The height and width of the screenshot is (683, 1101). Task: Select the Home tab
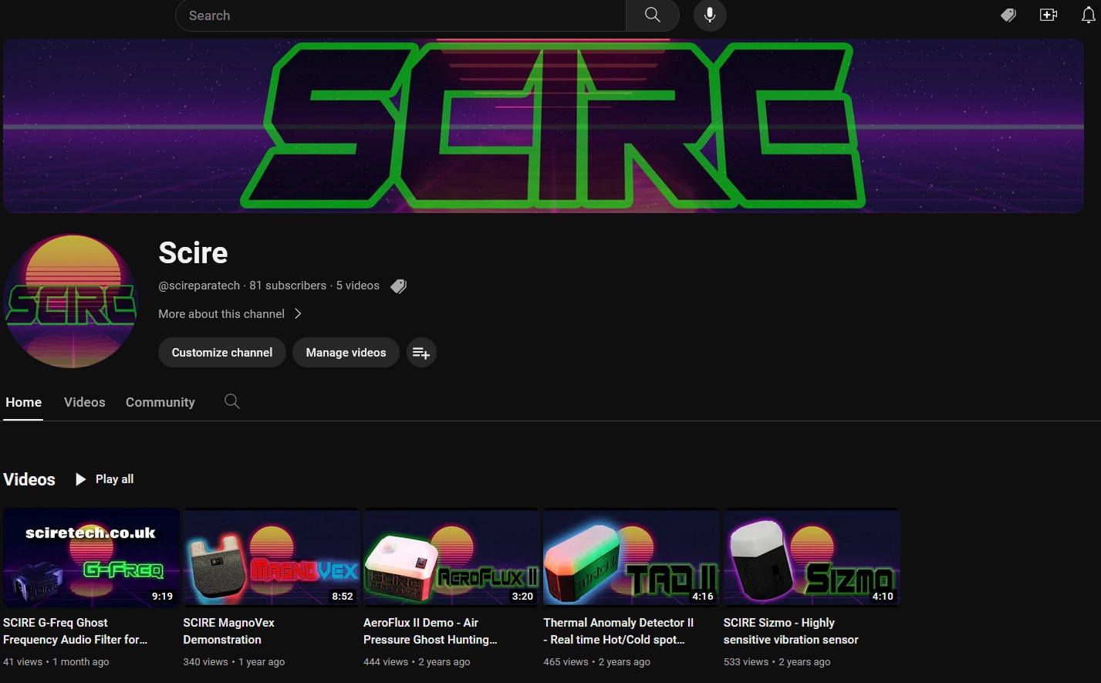tap(23, 402)
